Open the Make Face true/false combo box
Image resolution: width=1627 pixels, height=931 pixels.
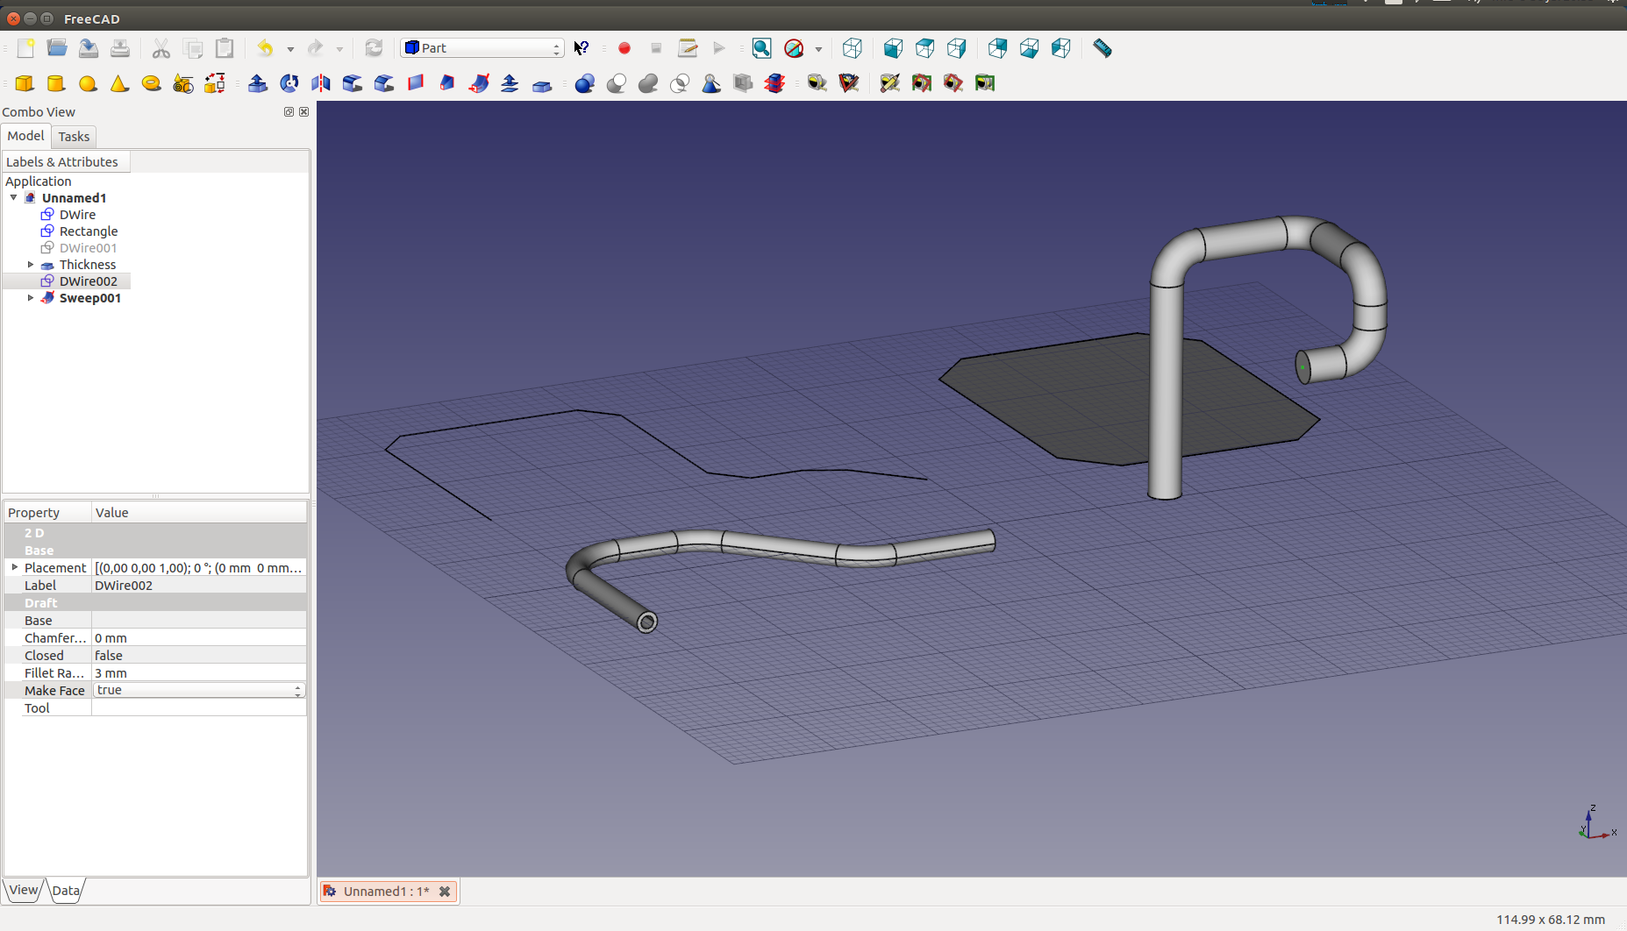point(199,691)
